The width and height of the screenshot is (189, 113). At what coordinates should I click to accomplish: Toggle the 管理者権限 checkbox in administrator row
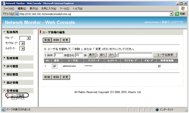coord(159,66)
